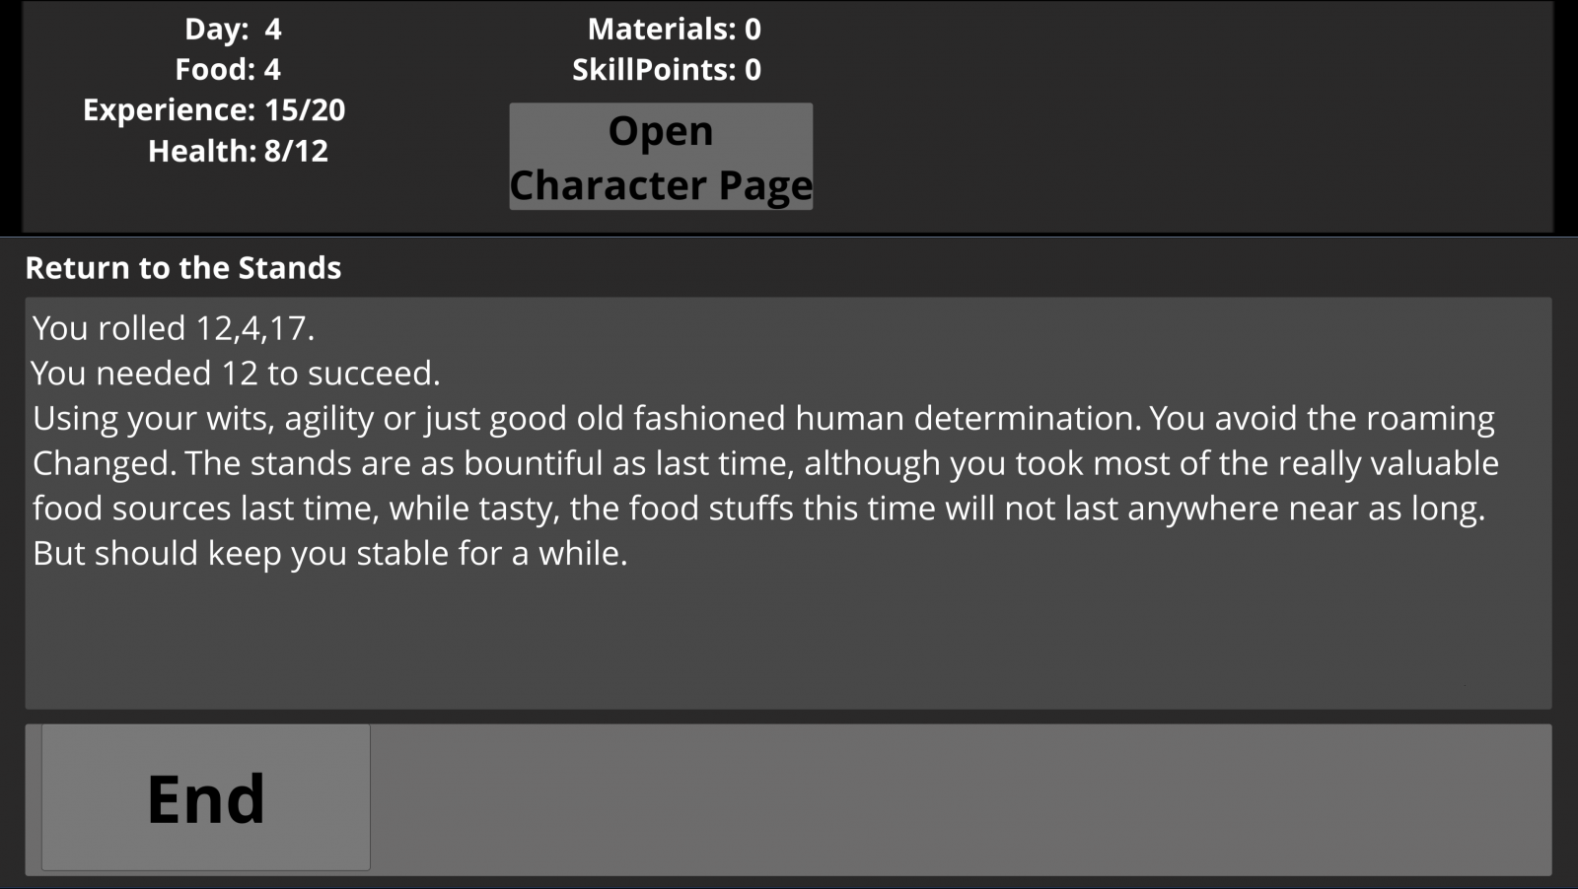Click the empty choices bar beside End
The width and height of the screenshot is (1578, 889).
point(961,799)
